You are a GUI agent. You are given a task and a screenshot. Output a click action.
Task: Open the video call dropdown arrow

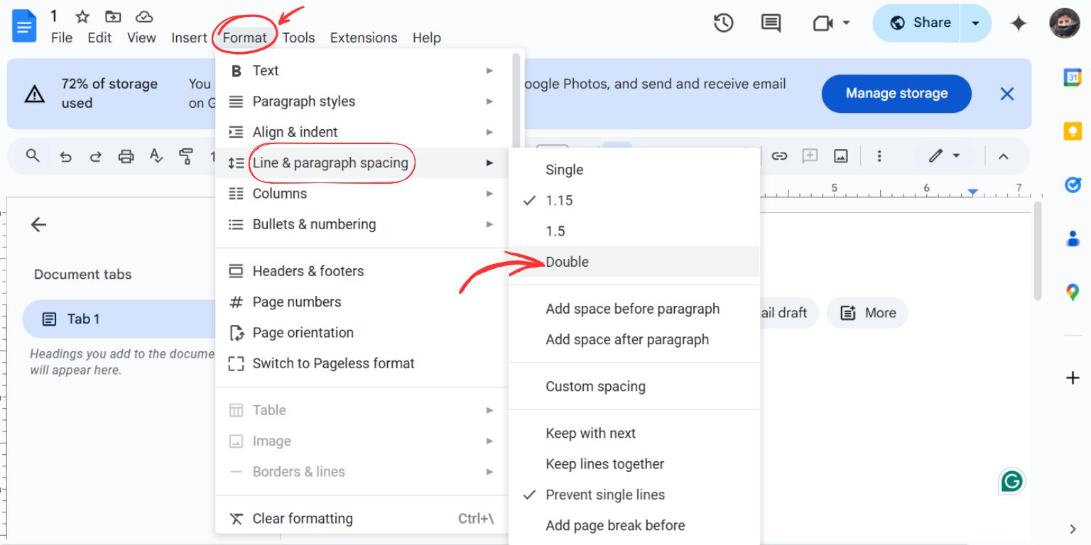[x=846, y=23]
